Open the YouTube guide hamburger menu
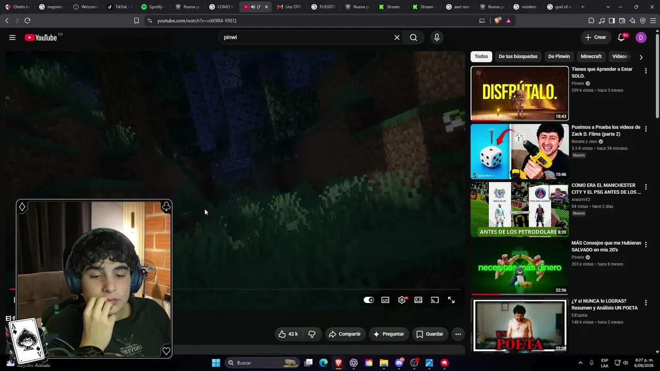The height and width of the screenshot is (371, 660). coord(12,37)
